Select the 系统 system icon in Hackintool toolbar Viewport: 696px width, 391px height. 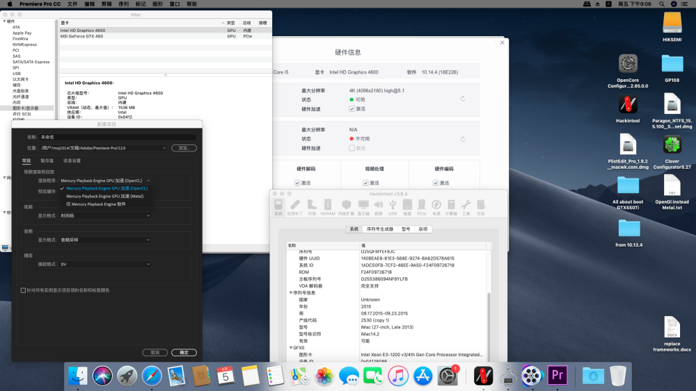tap(278, 207)
